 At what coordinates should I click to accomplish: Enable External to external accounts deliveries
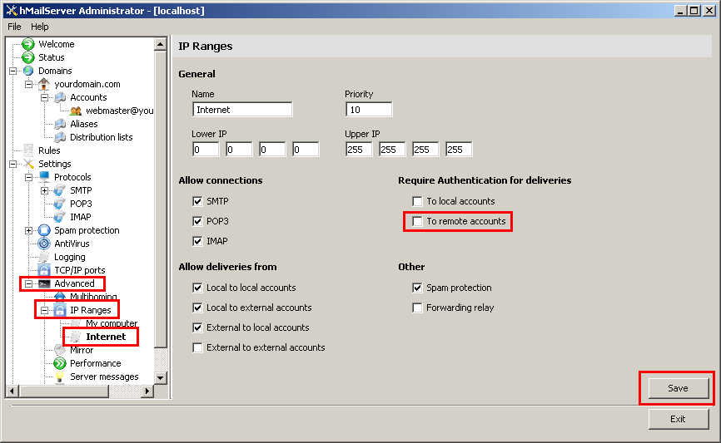pyautogui.click(x=197, y=347)
